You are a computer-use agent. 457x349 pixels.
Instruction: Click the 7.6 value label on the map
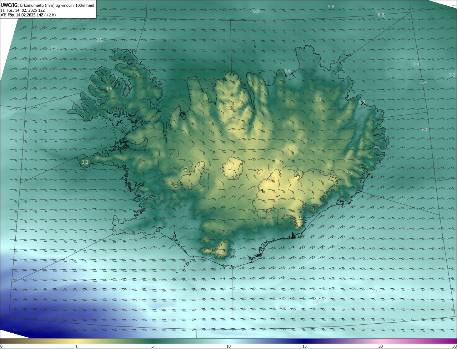pos(54,48)
